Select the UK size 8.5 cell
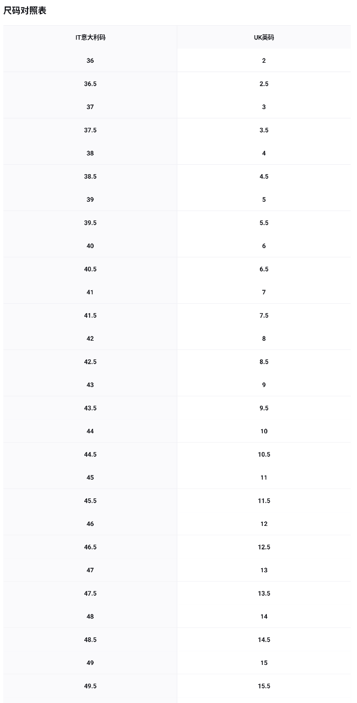This screenshot has width=357, height=703. pyautogui.click(x=264, y=362)
